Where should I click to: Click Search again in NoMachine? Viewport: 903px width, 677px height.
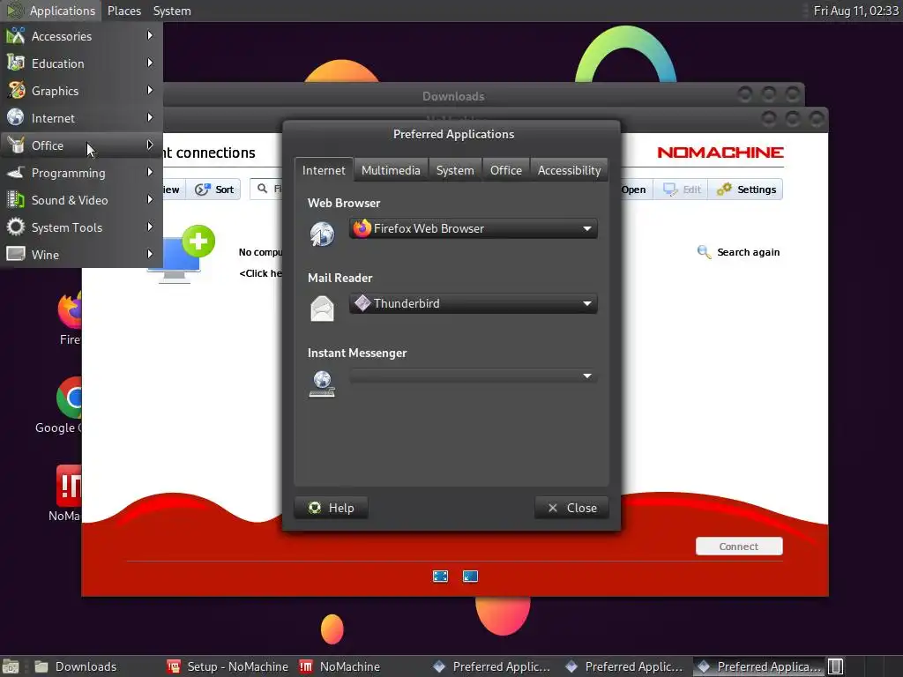[x=739, y=252]
